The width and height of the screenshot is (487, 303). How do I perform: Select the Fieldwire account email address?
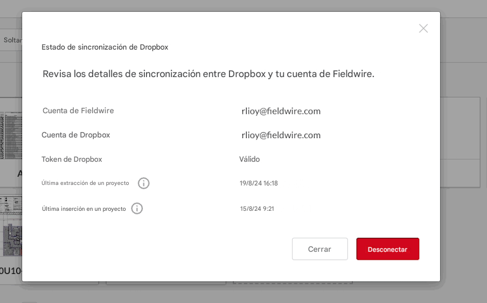click(281, 111)
